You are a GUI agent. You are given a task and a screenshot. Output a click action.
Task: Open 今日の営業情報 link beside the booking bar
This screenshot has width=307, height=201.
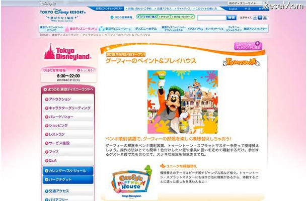tap(122, 17)
